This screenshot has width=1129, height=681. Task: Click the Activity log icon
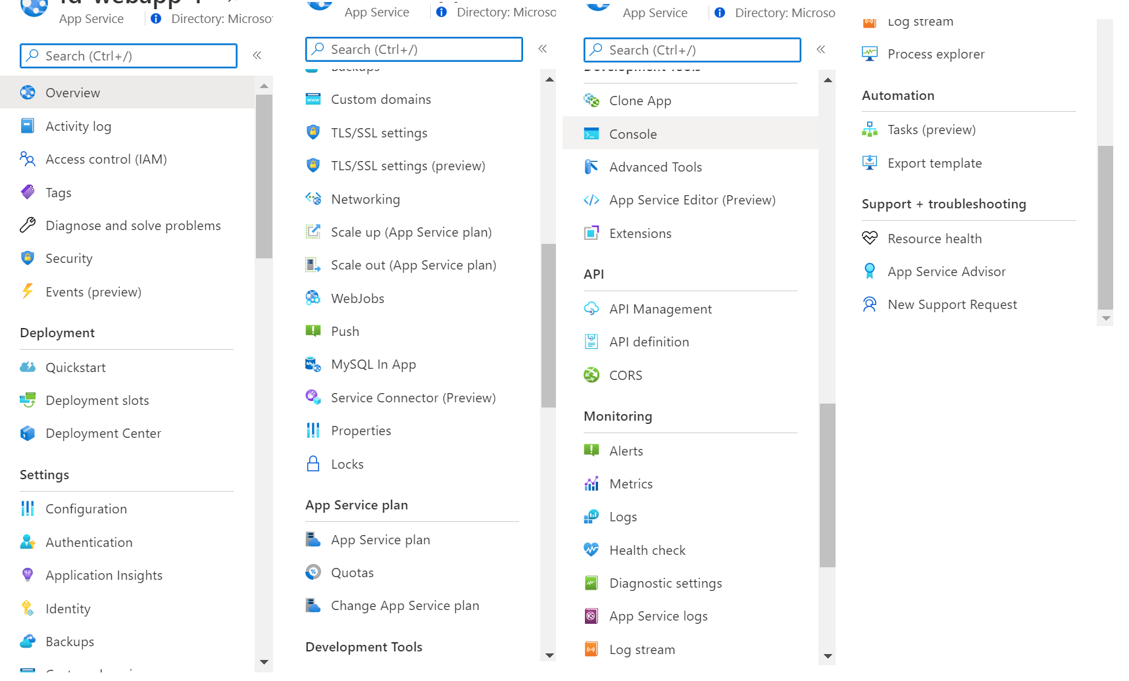pos(28,126)
